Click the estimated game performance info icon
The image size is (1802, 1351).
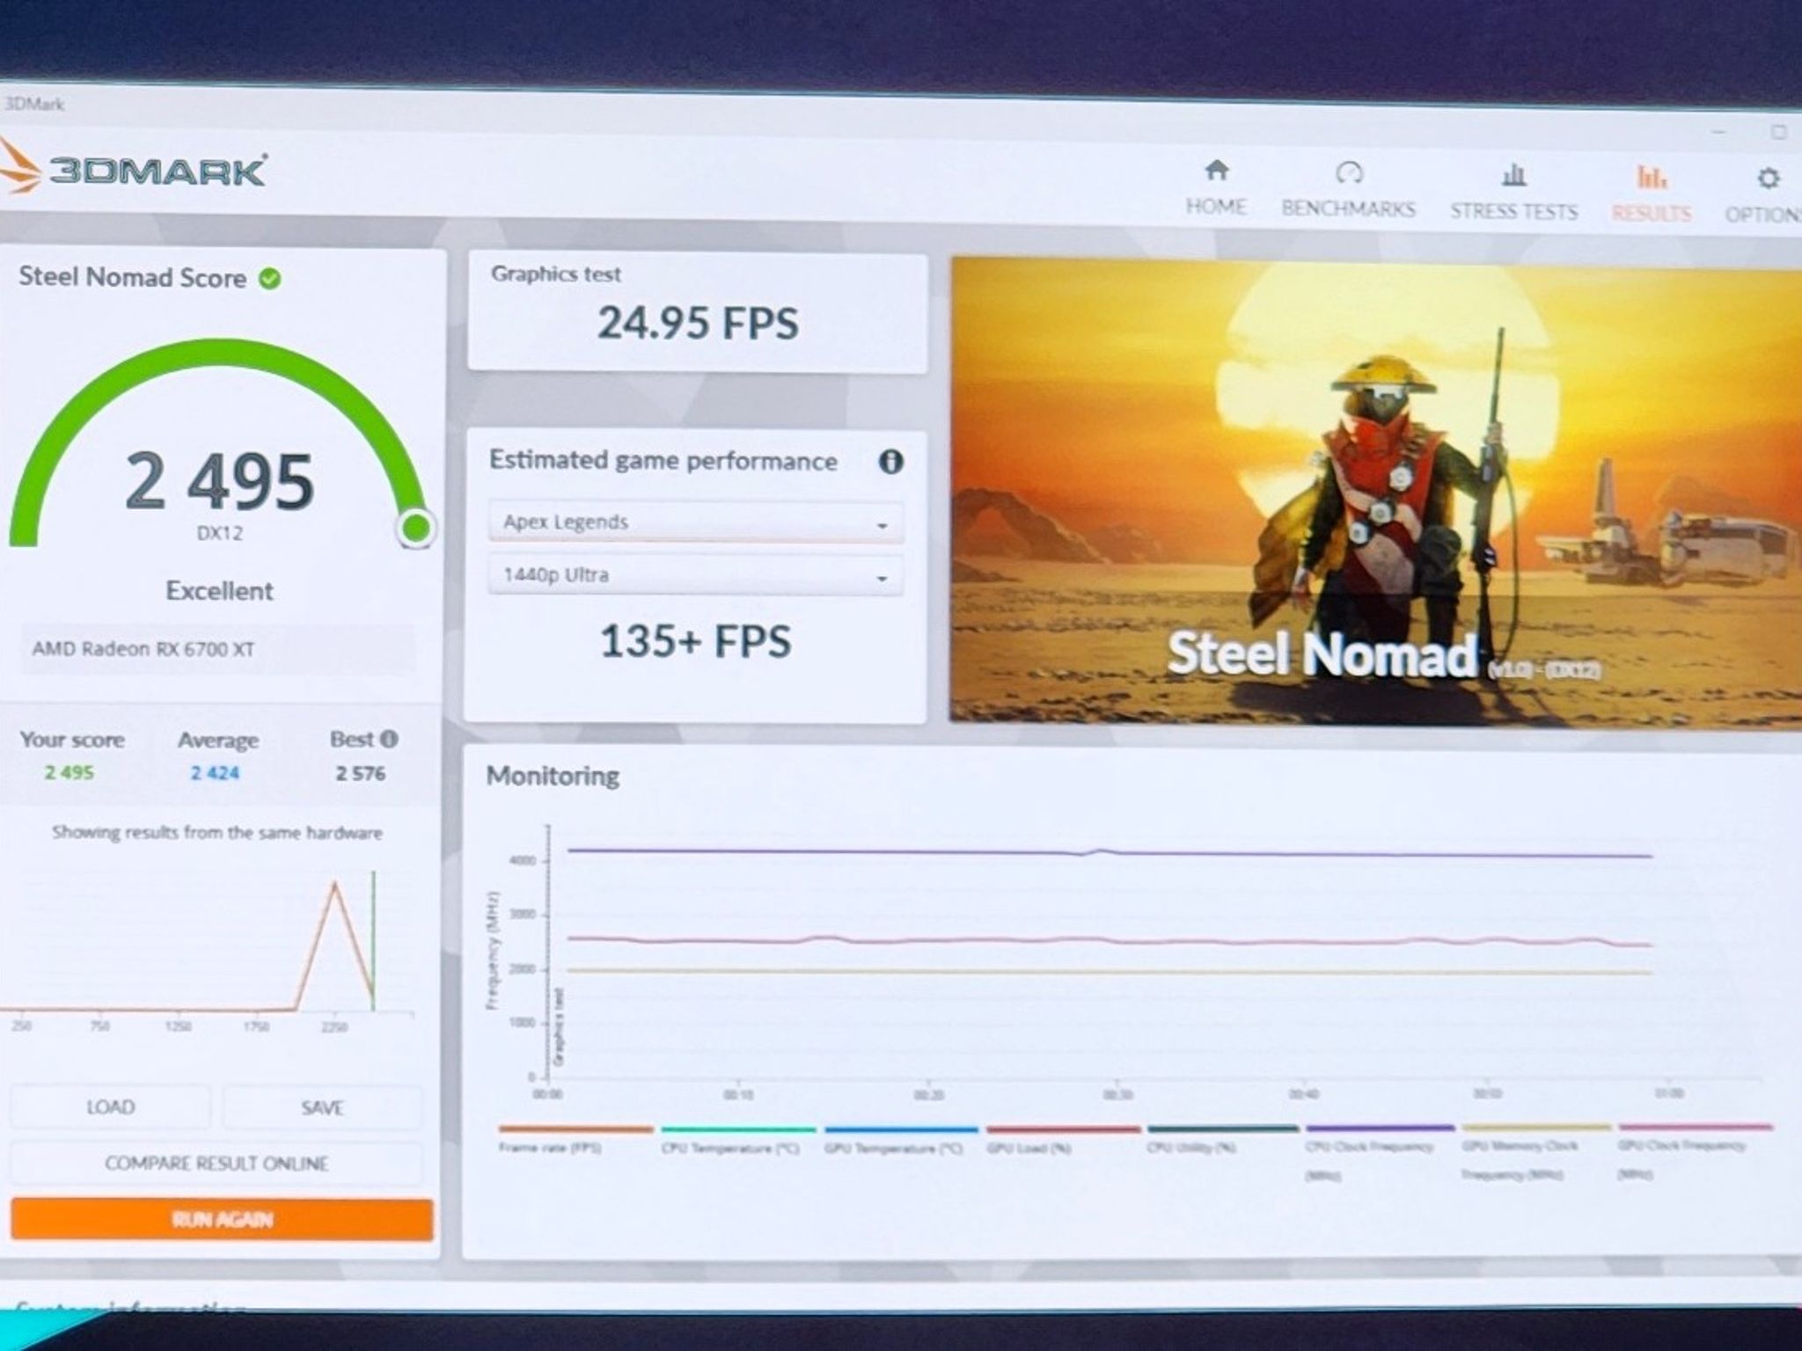pyautogui.click(x=890, y=462)
